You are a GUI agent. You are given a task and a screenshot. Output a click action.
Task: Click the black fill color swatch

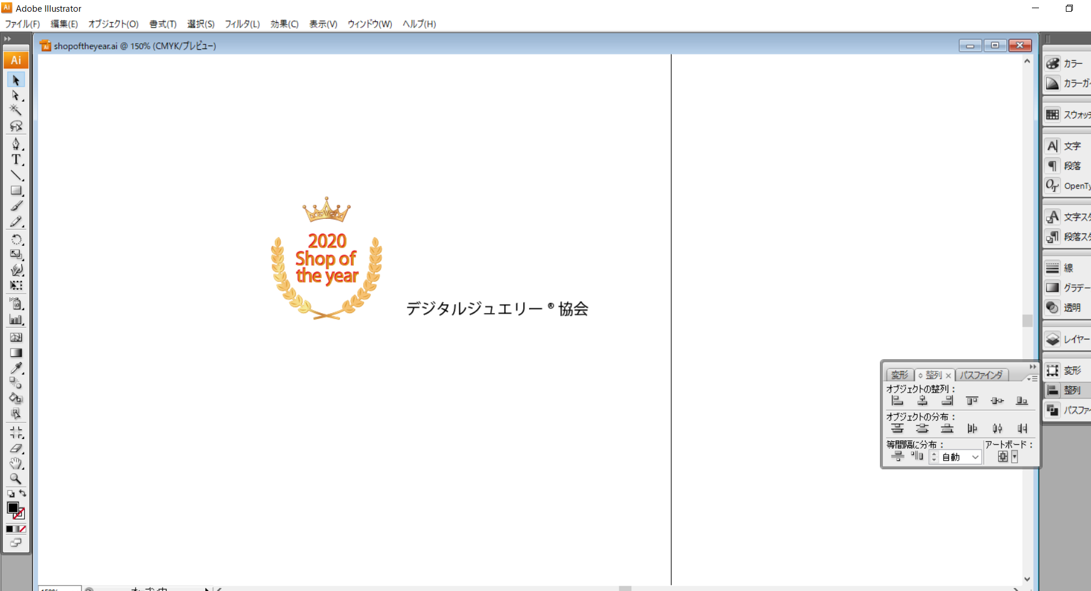pos(12,507)
